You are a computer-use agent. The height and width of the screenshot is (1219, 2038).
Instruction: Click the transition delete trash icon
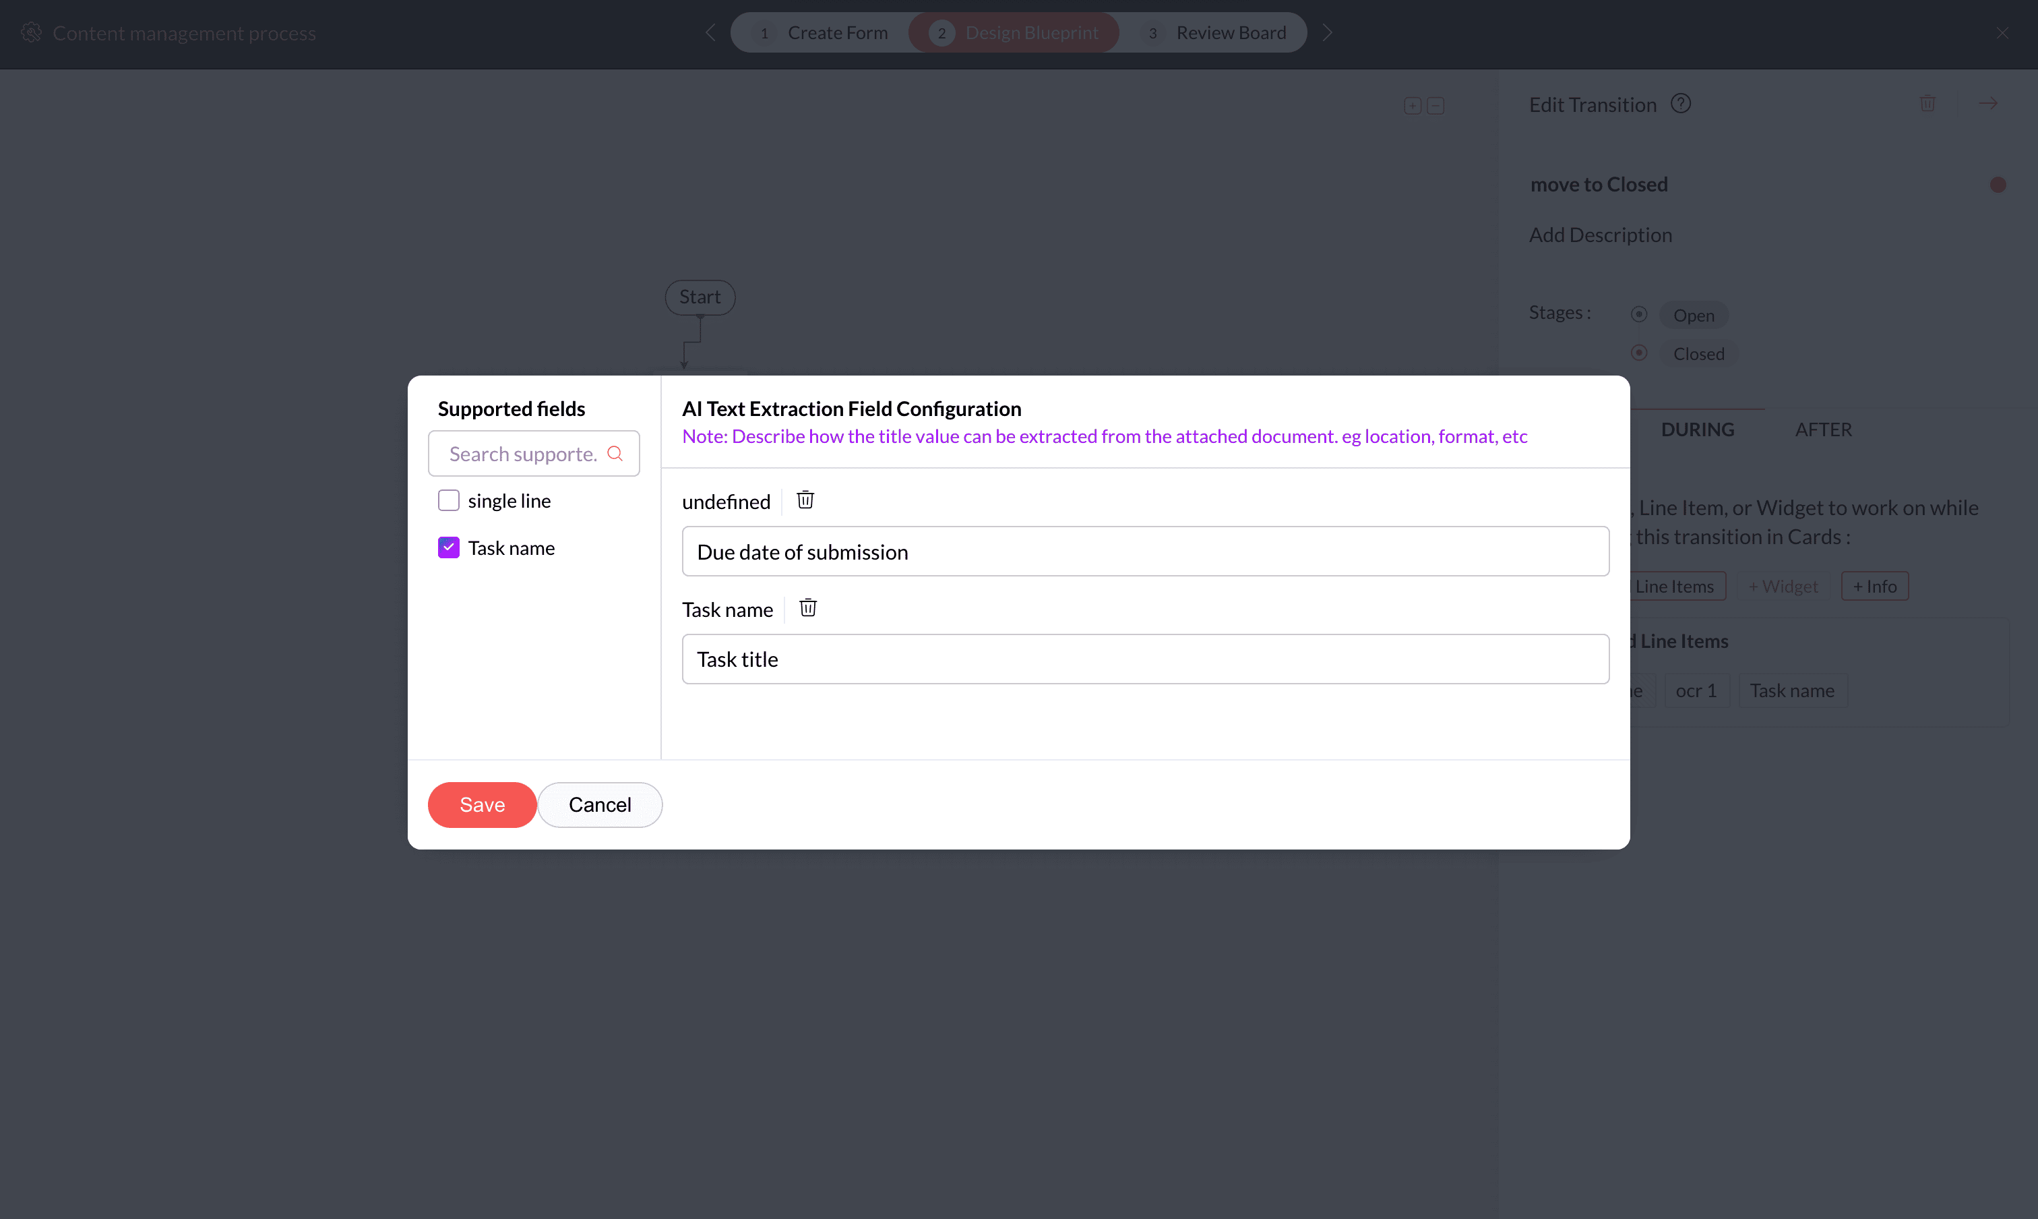[1927, 104]
